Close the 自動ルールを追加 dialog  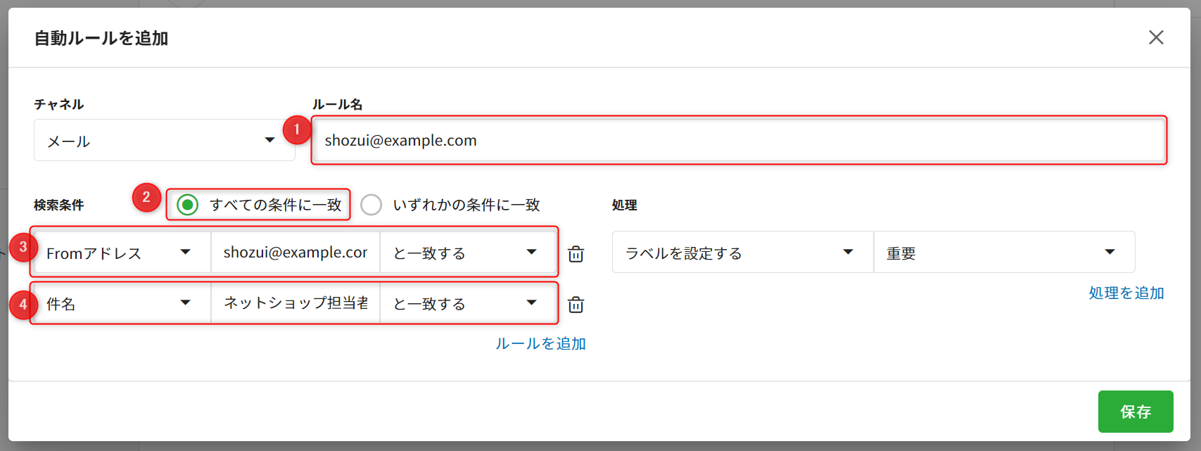tap(1156, 37)
